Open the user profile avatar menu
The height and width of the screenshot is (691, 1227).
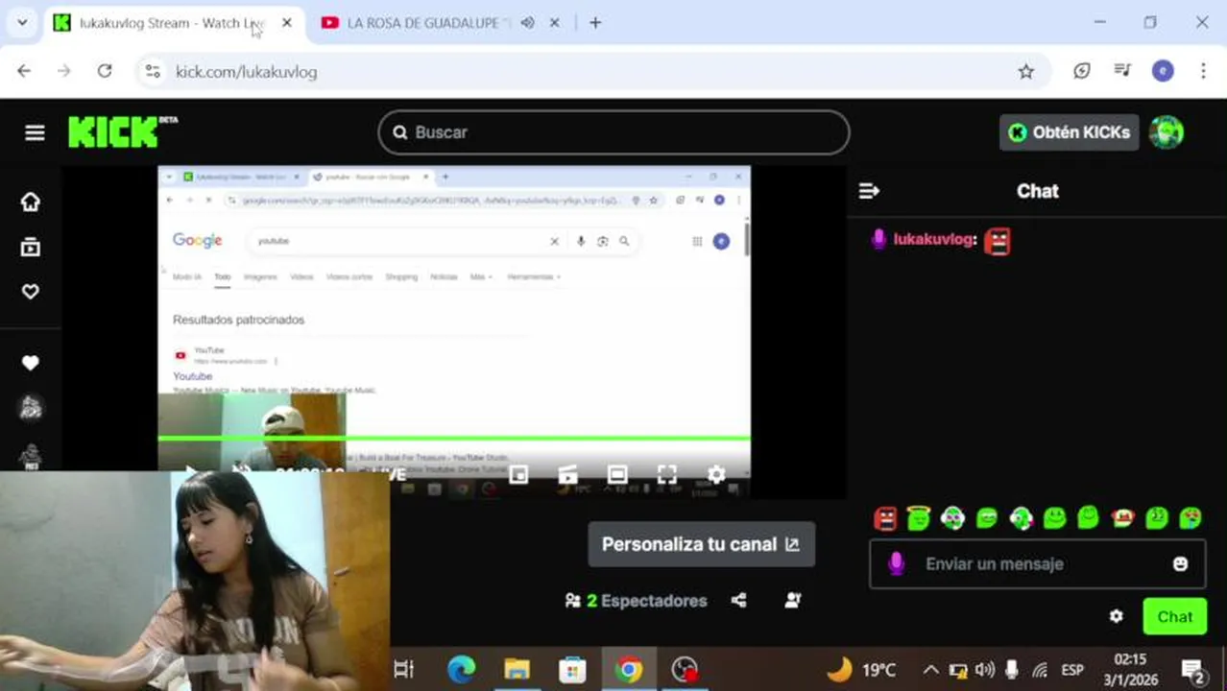coord(1167,132)
